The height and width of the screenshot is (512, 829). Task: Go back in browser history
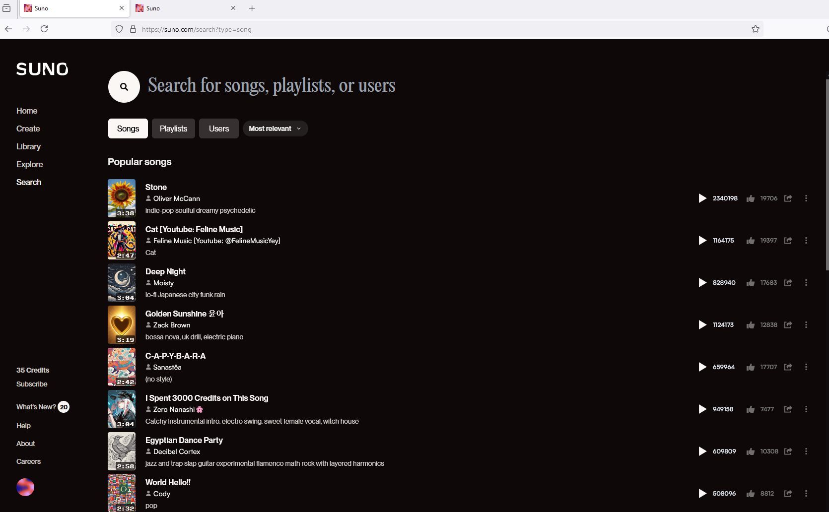coord(8,29)
